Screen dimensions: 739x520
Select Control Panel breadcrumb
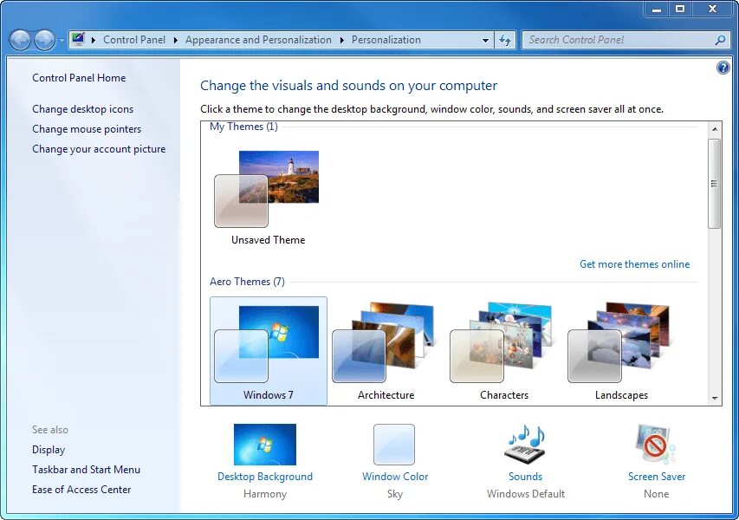pos(134,40)
